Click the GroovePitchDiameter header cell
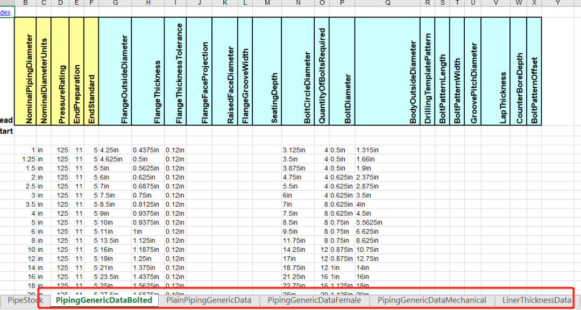 (472, 71)
